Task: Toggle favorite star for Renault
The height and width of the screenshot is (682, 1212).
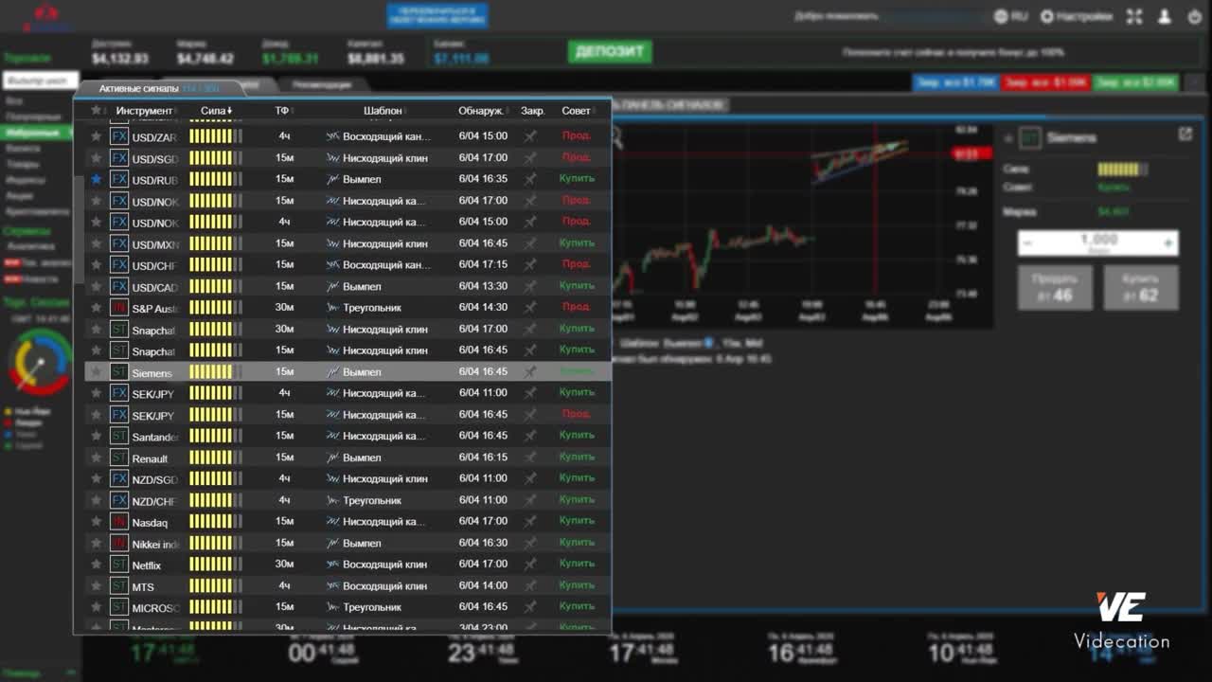Action: [x=96, y=458]
